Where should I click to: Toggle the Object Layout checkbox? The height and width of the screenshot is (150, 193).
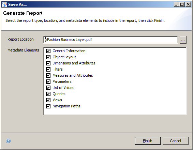coord(48,57)
